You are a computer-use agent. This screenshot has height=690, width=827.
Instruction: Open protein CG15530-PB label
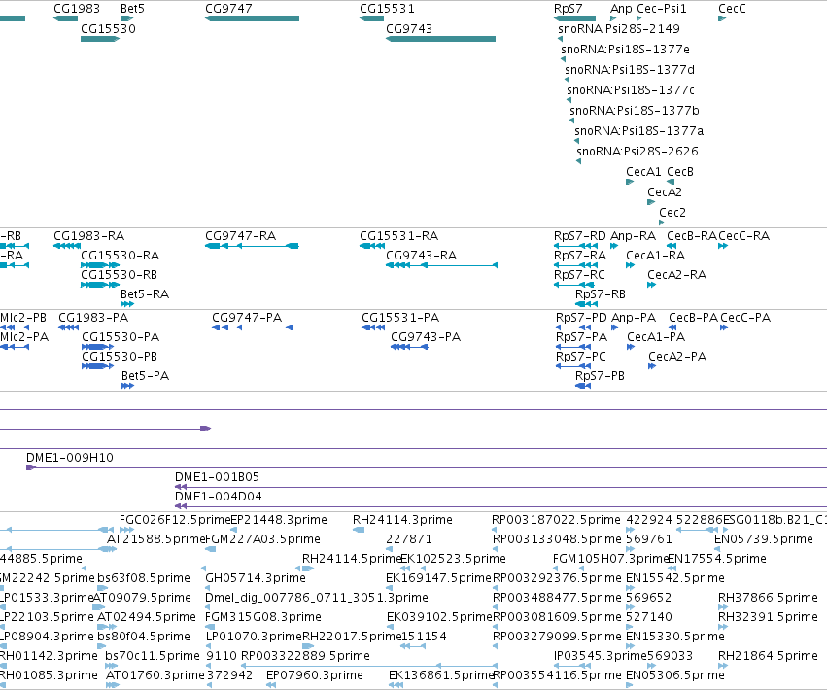coord(120,357)
